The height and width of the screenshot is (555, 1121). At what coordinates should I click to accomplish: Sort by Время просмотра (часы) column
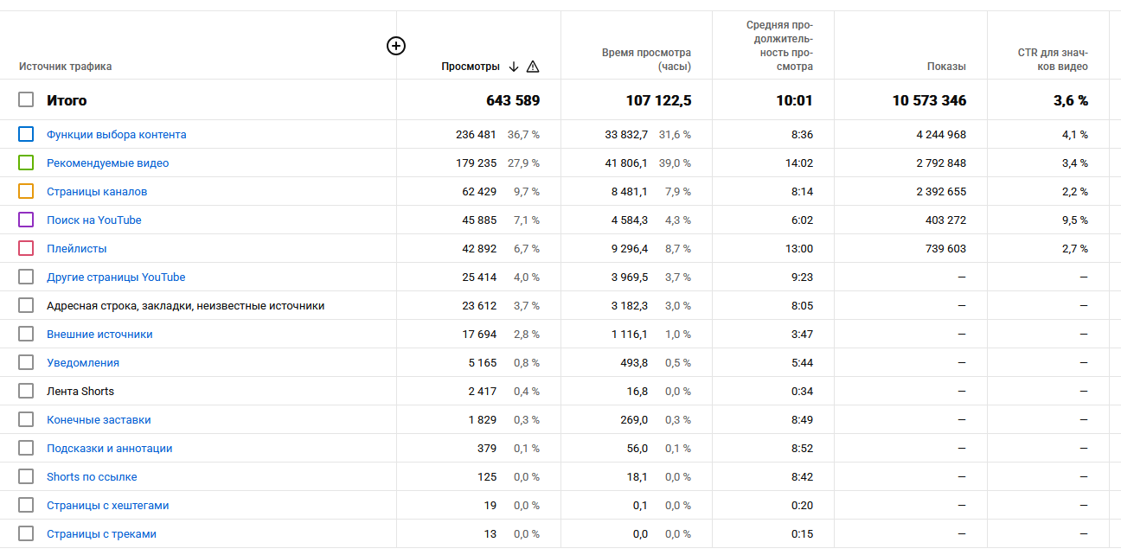[x=646, y=60]
